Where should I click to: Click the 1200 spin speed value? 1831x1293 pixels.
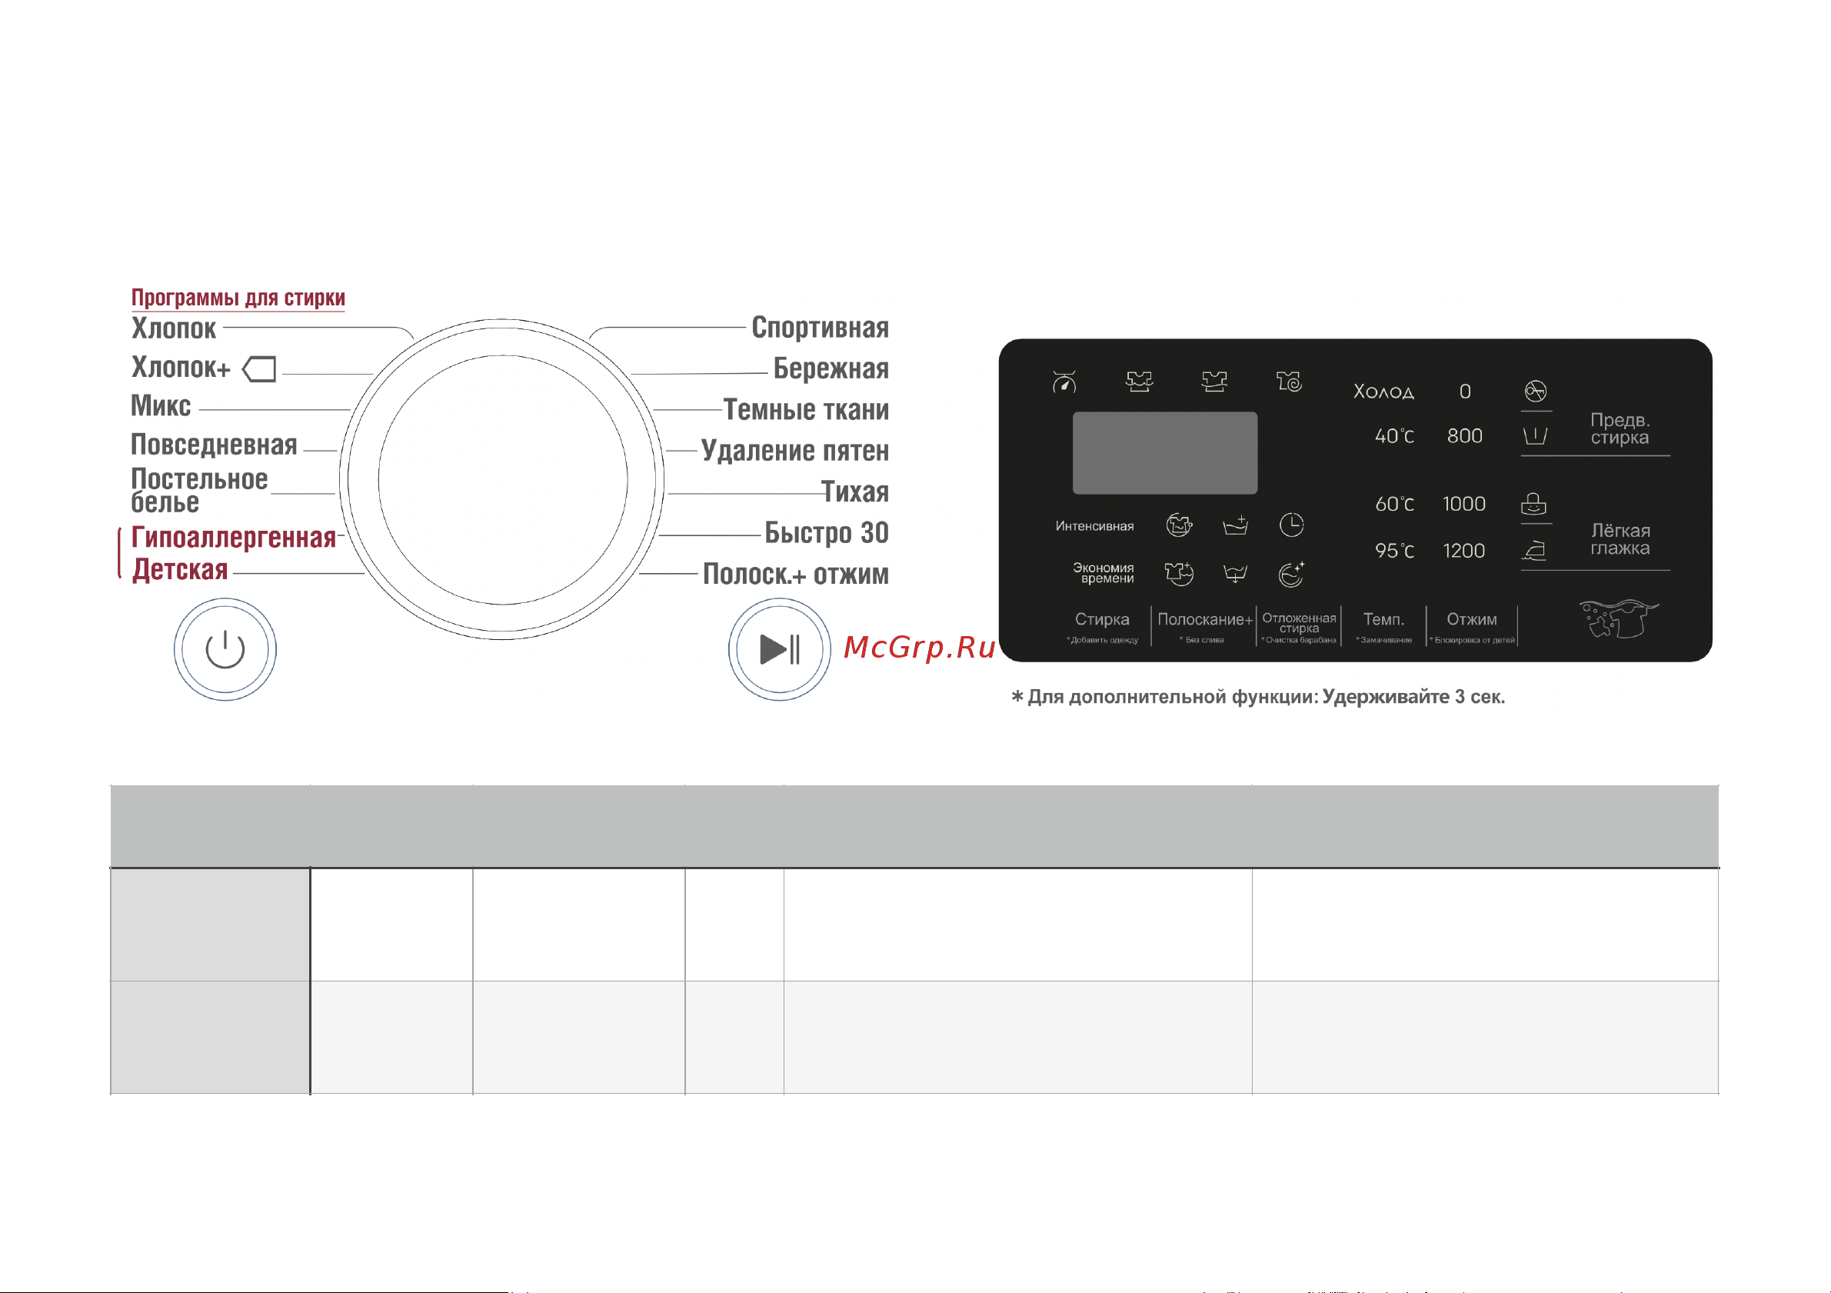tap(1463, 552)
